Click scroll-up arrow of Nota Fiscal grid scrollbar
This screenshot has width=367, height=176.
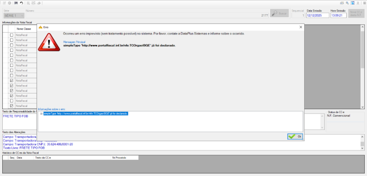pos(362,27)
